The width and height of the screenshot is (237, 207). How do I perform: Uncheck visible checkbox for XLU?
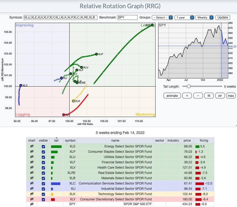click(43, 157)
